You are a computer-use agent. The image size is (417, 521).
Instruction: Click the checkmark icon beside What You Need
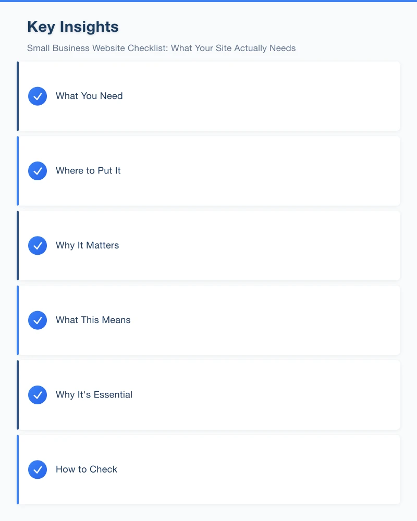point(38,96)
